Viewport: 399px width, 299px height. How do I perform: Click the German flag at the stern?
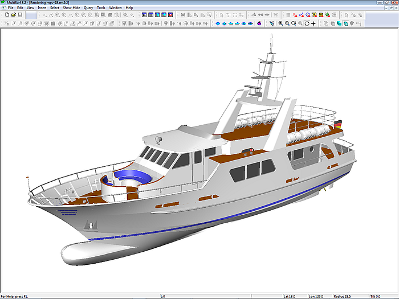(339, 123)
